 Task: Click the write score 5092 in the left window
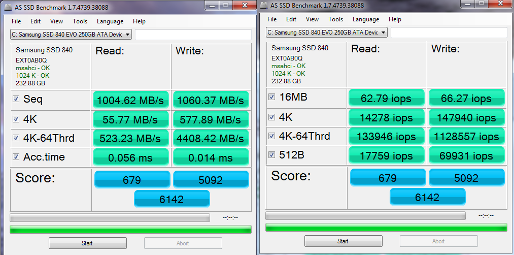[211, 179]
